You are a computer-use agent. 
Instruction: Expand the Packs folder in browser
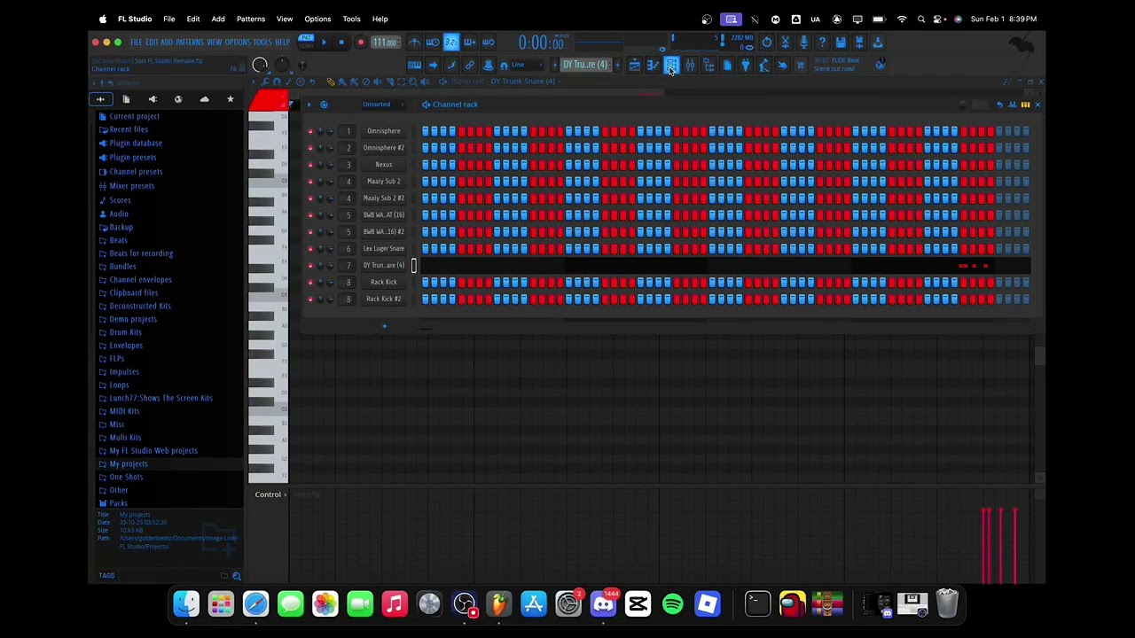(118, 503)
